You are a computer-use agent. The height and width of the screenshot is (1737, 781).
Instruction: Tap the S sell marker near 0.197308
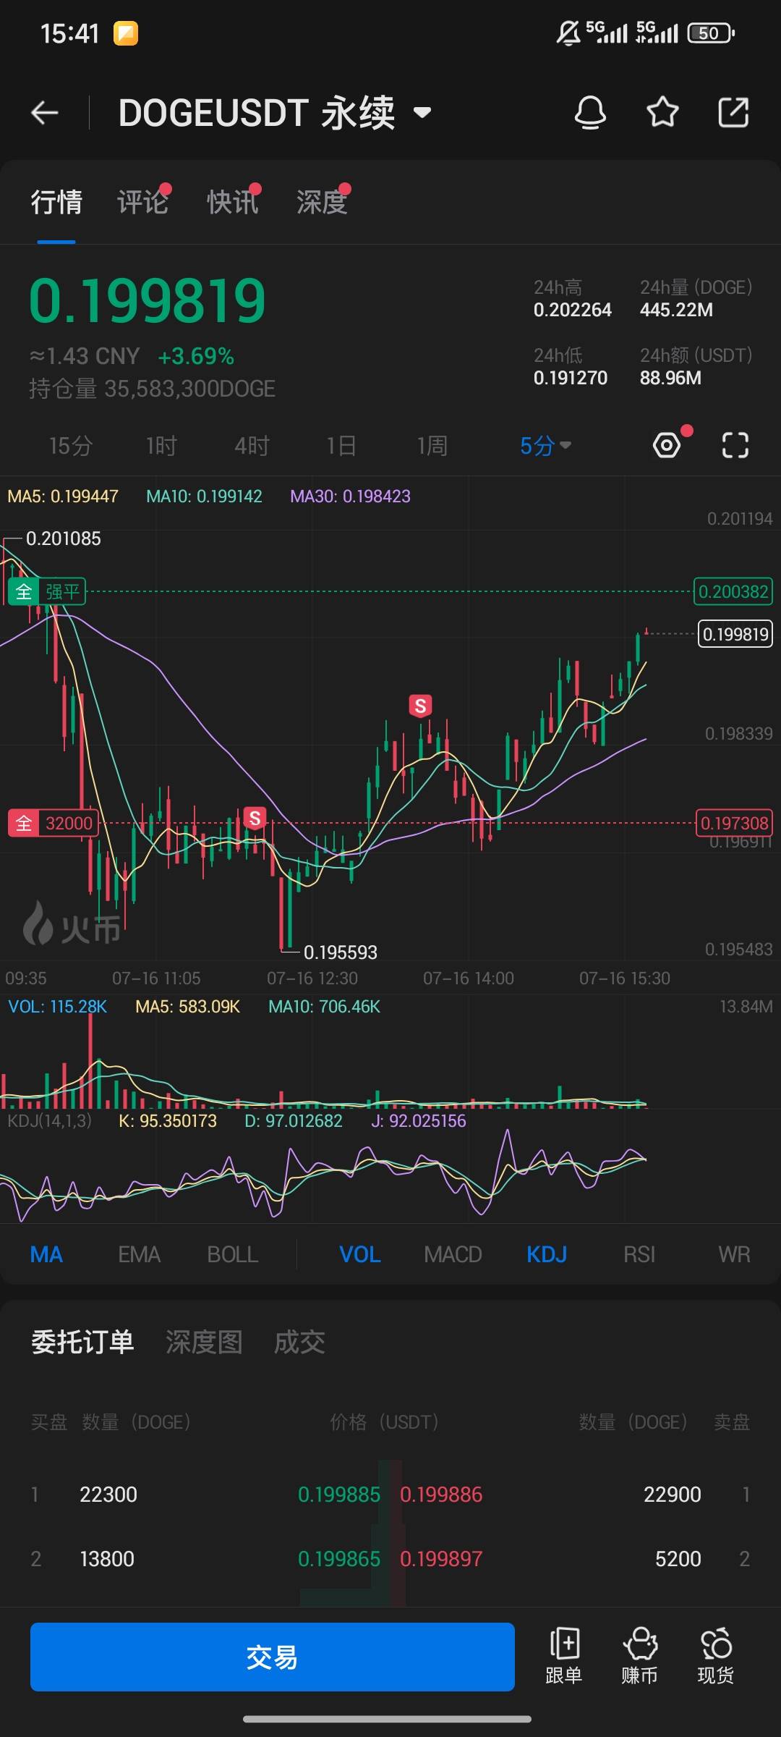pyautogui.click(x=255, y=819)
